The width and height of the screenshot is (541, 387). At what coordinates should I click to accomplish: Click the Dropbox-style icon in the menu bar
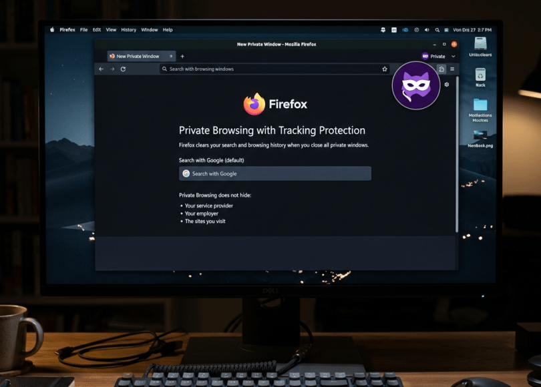(x=383, y=30)
